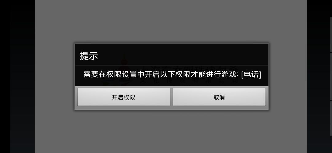Click the edge panel handle on right side
This screenshot has width=332, height=153.
[x=331, y=76]
